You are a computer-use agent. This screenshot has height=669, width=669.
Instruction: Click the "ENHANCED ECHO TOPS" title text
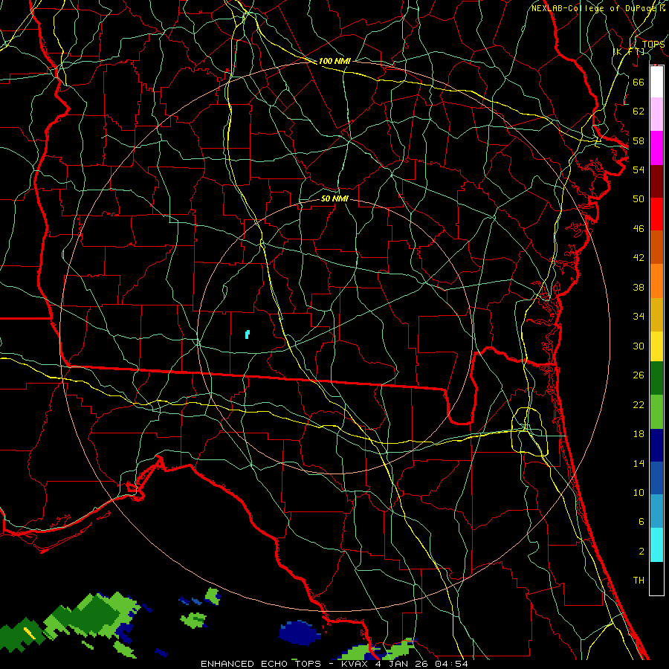point(261,664)
